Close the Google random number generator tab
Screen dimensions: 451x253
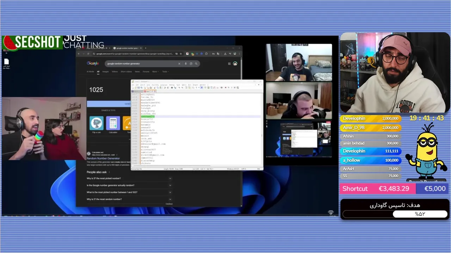tap(141, 48)
